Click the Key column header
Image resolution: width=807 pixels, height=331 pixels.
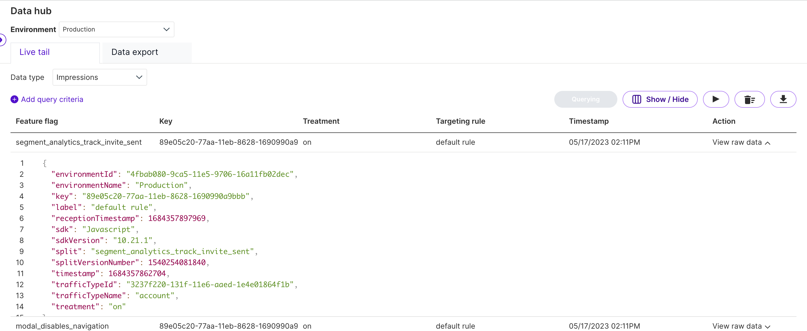pos(166,121)
